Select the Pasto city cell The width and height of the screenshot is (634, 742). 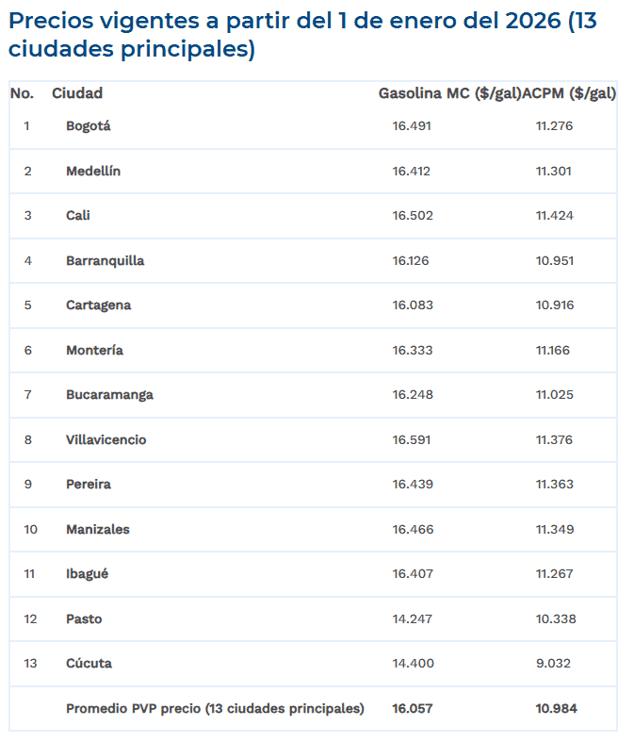[x=84, y=619]
